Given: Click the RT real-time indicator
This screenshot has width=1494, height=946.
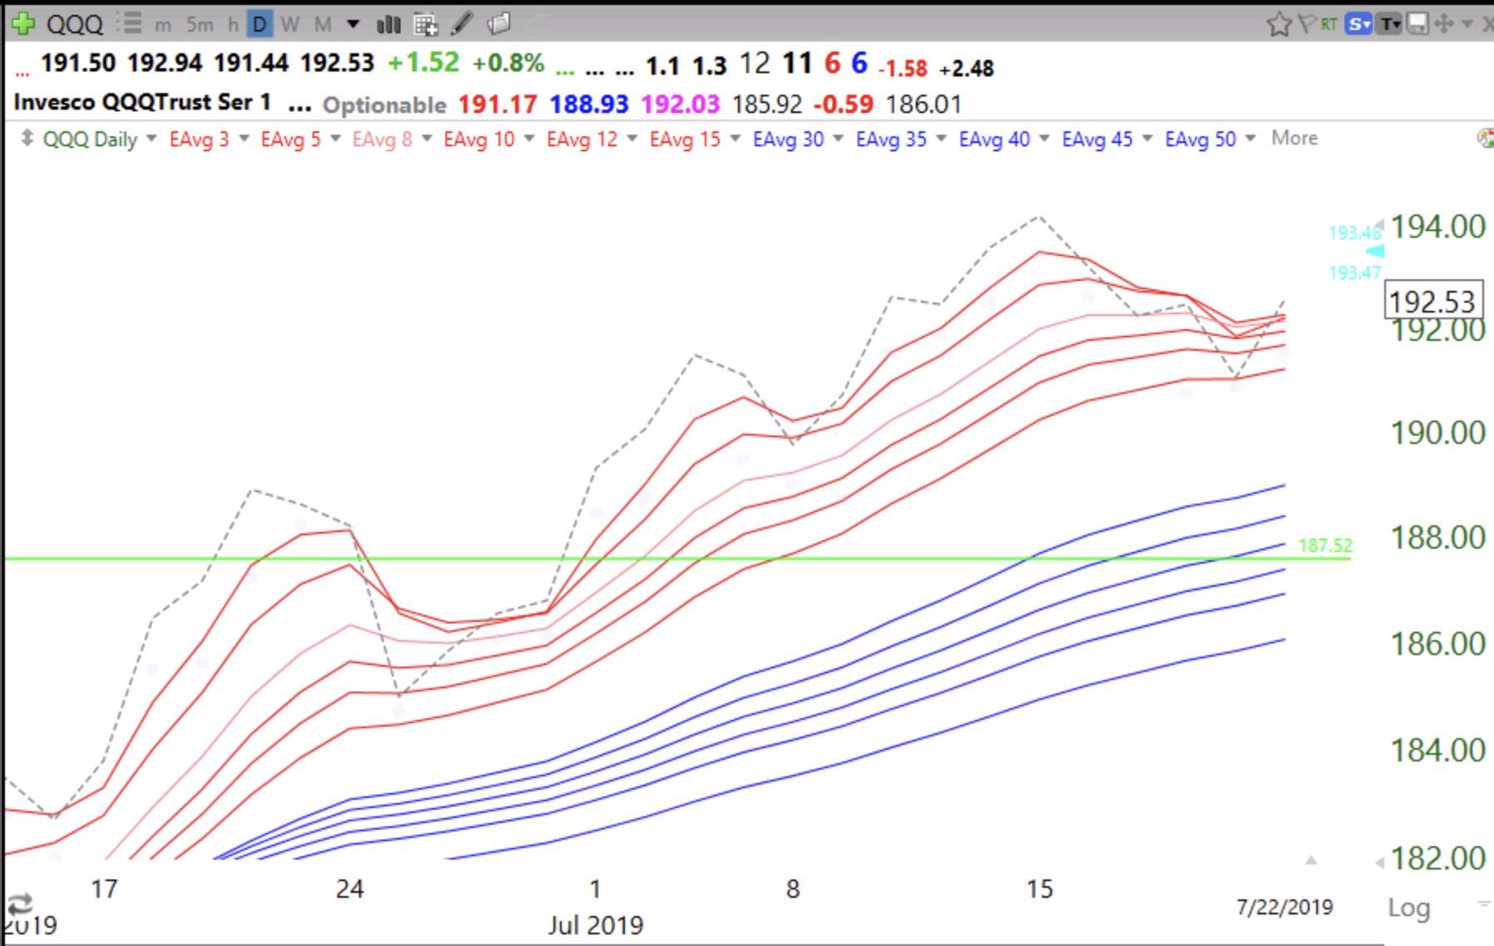Looking at the screenshot, I should [x=1329, y=24].
